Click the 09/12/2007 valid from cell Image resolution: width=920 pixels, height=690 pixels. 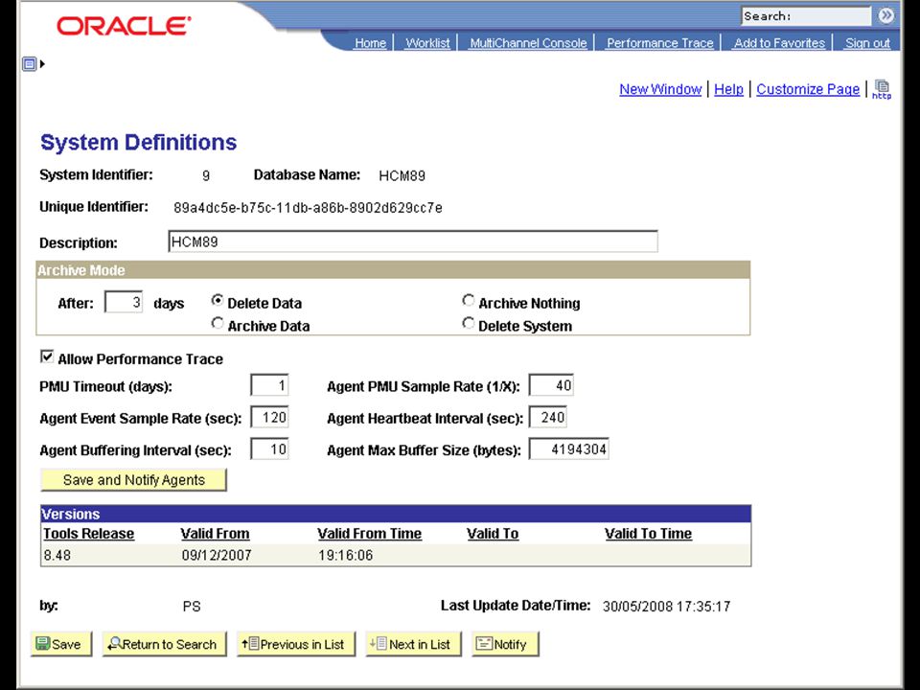click(217, 555)
